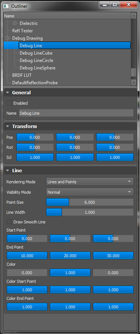
Task: Click the Point Size slider
Action: click(90, 202)
